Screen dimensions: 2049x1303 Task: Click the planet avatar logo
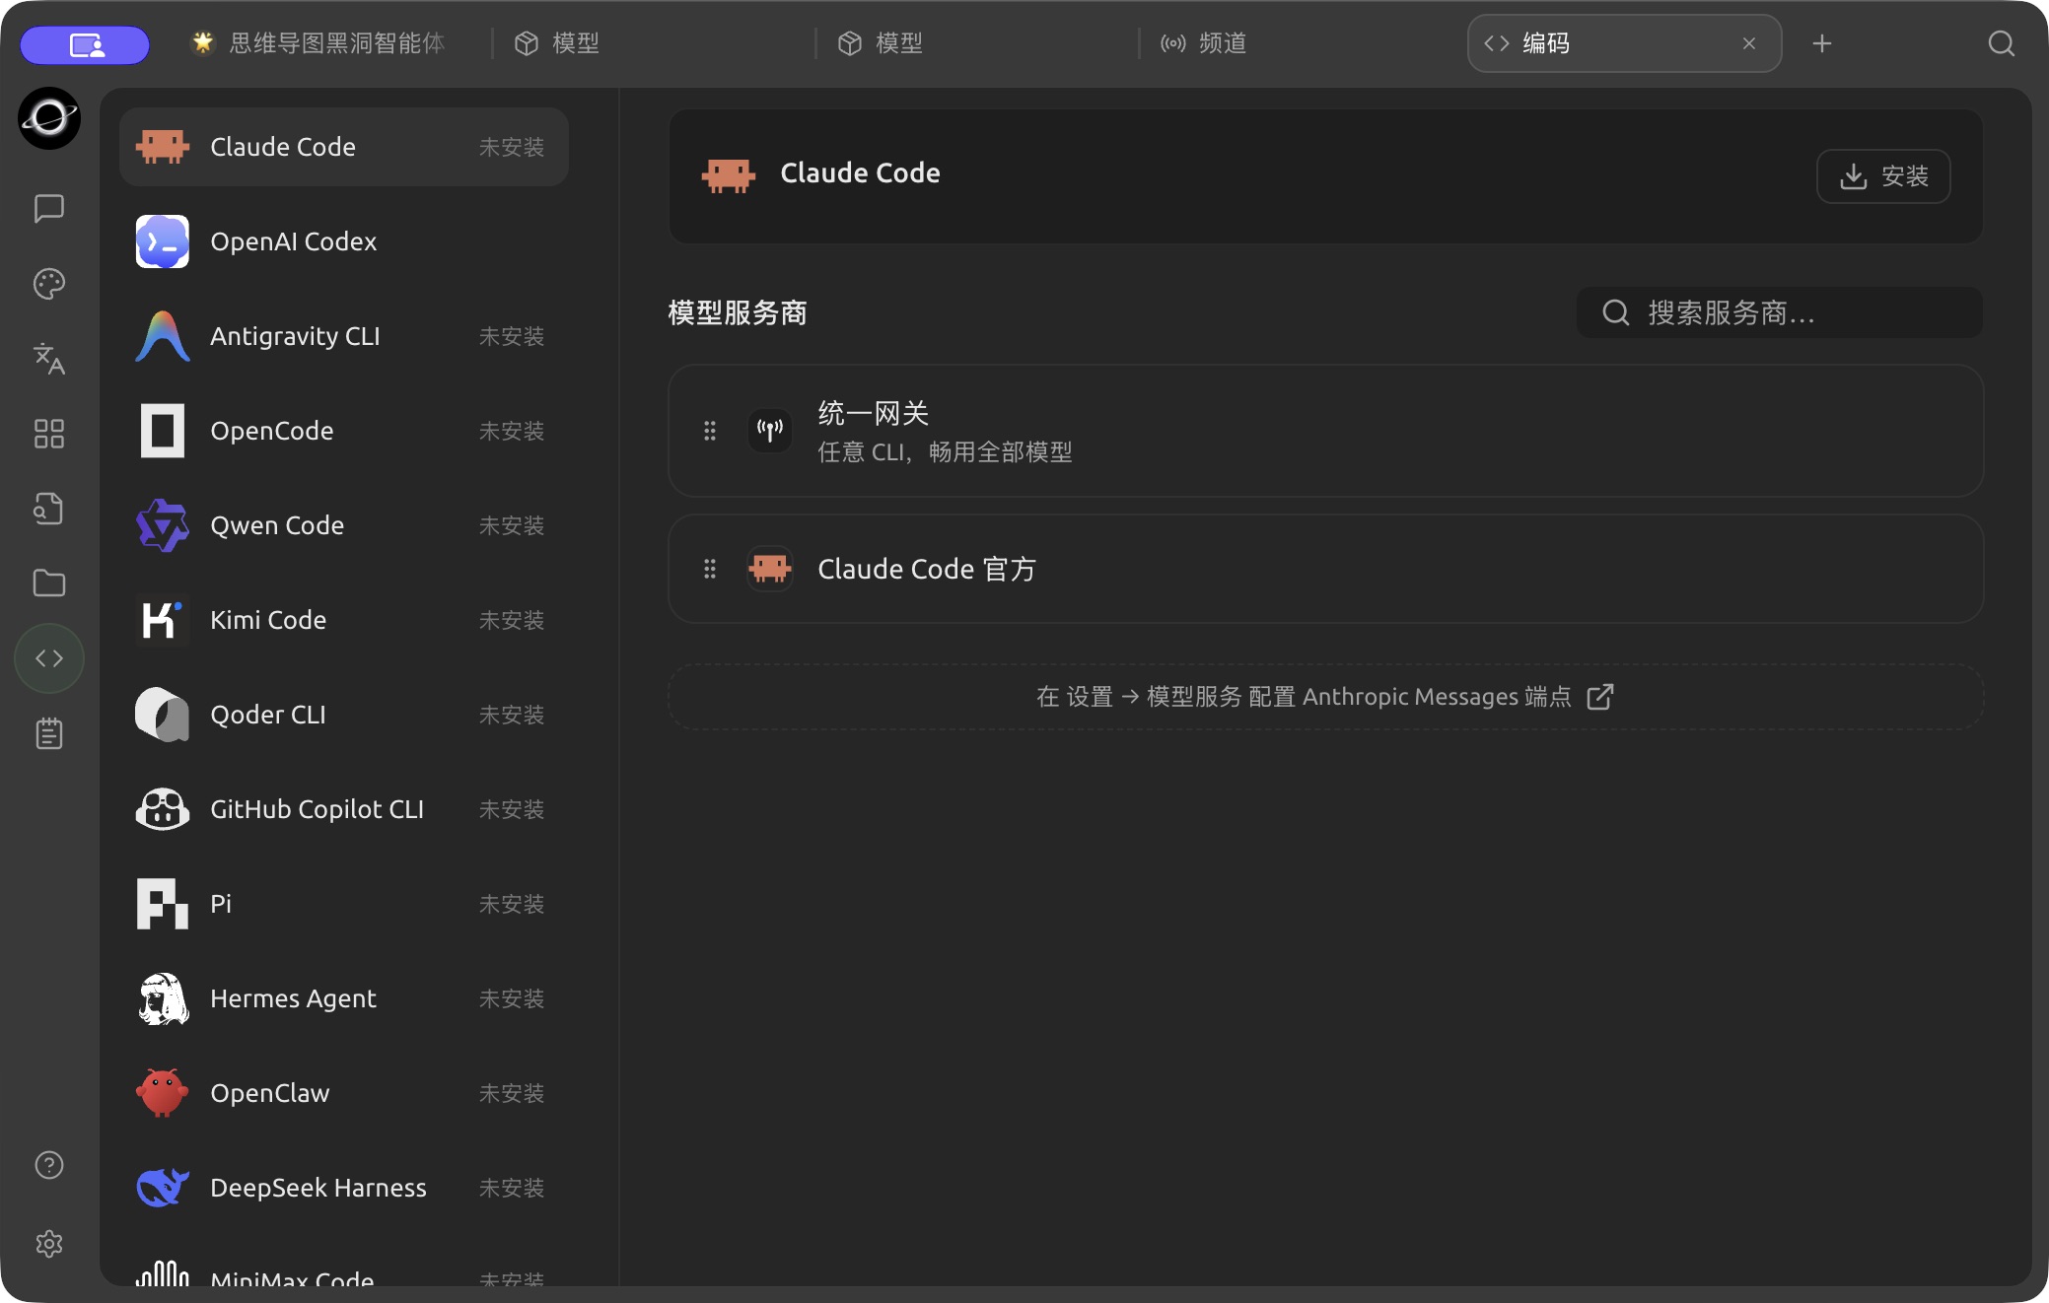49,118
